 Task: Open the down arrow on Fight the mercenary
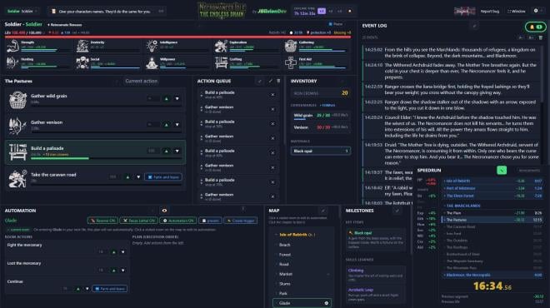coord(122,252)
